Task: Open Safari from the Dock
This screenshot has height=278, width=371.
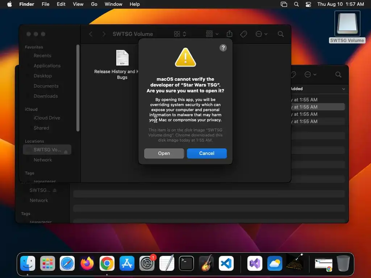Action: (67, 264)
